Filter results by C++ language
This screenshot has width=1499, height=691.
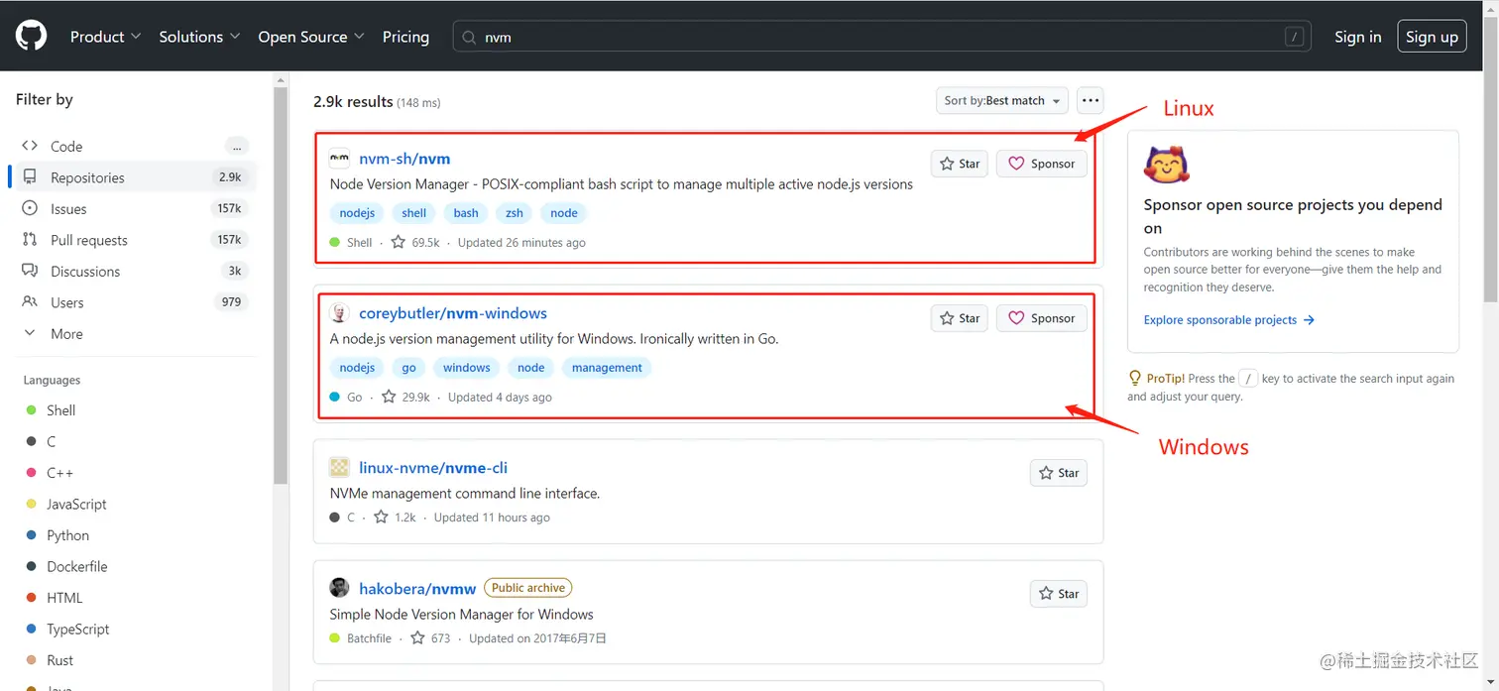133,473
